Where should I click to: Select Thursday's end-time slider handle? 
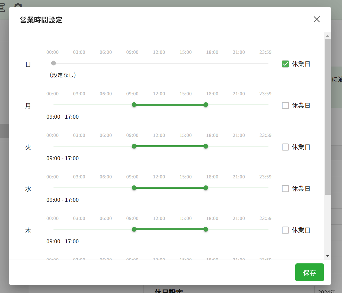pyautogui.click(x=206, y=229)
